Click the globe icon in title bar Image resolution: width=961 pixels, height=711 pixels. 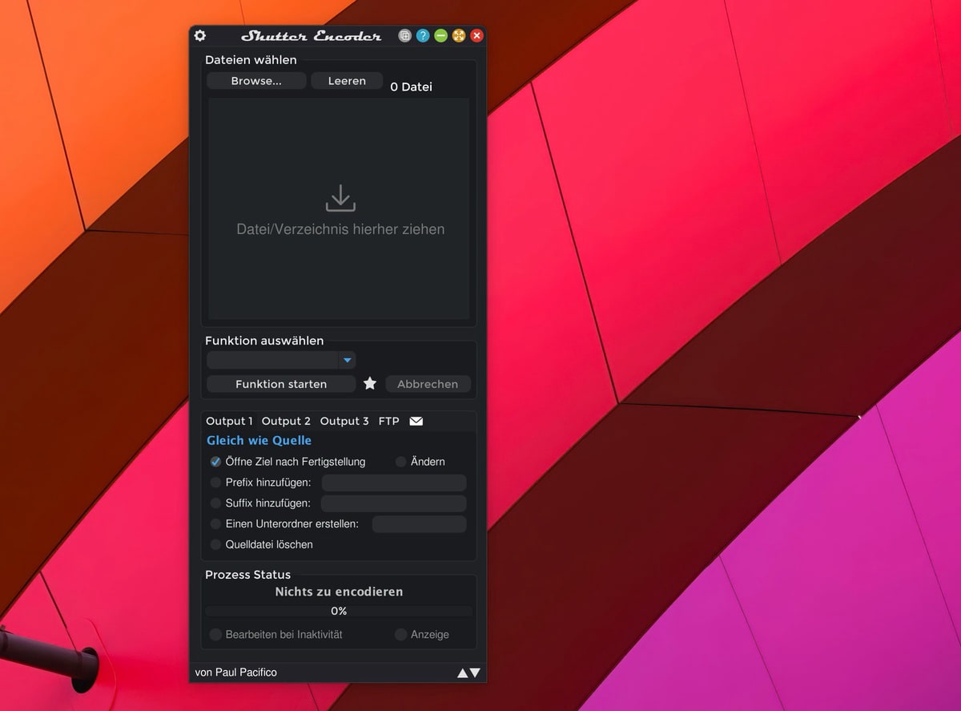(405, 36)
